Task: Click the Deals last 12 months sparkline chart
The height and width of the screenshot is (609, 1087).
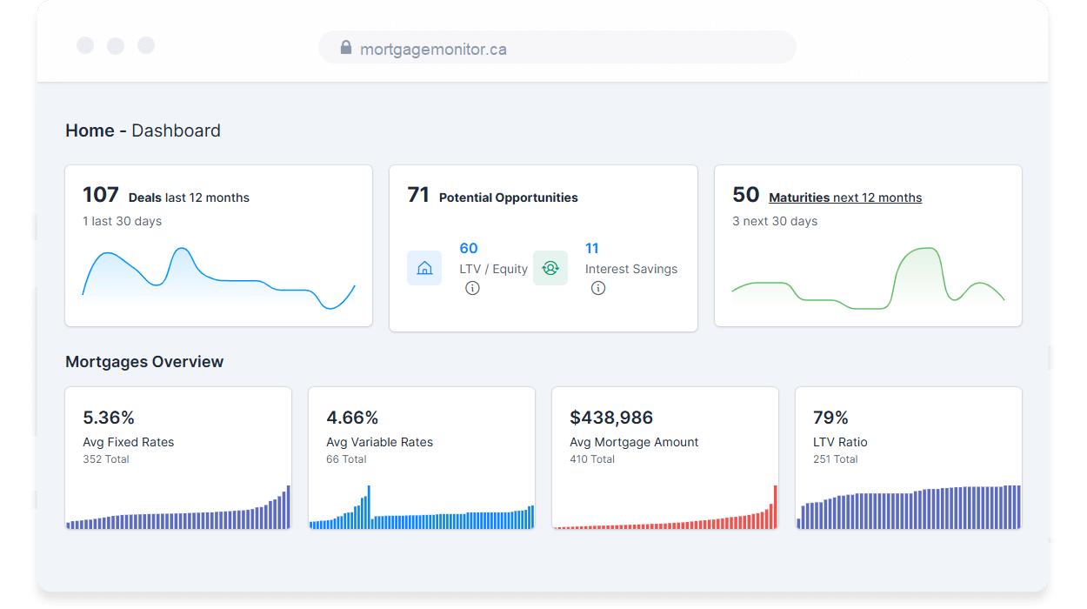Action: coord(218,278)
